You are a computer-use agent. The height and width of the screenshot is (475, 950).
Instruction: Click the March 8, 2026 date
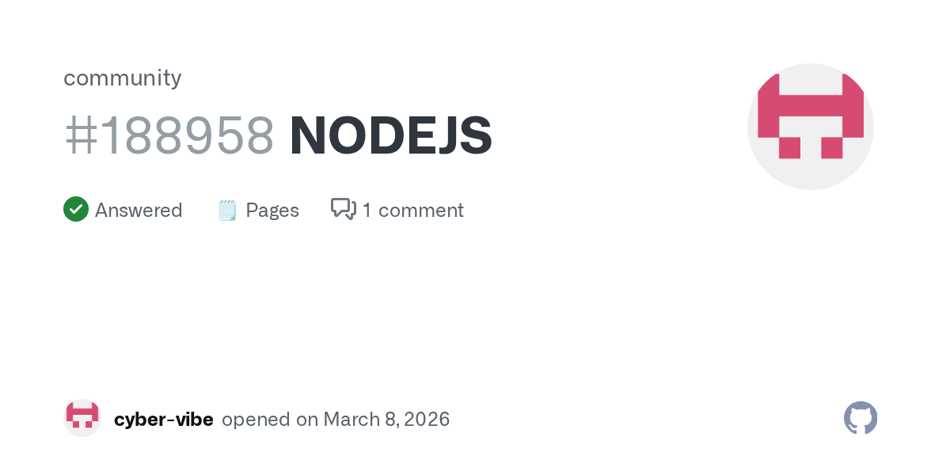pyautogui.click(x=386, y=420)
